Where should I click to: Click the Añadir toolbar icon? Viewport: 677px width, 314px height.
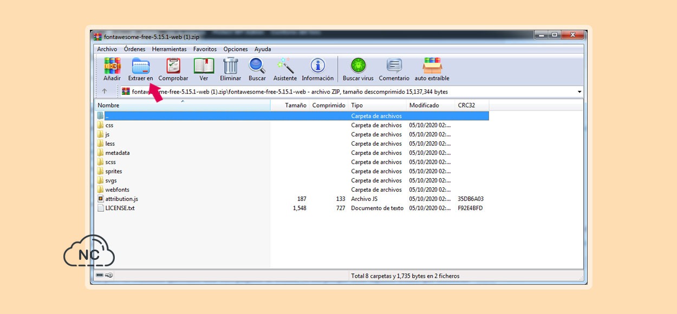click(x=112, y=66)
